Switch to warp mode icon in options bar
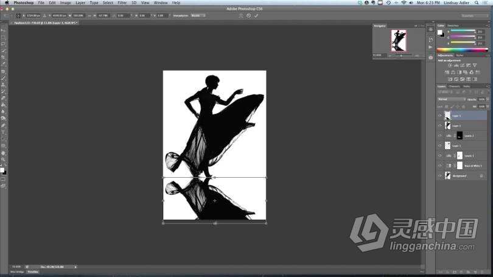 coord(241,15)
